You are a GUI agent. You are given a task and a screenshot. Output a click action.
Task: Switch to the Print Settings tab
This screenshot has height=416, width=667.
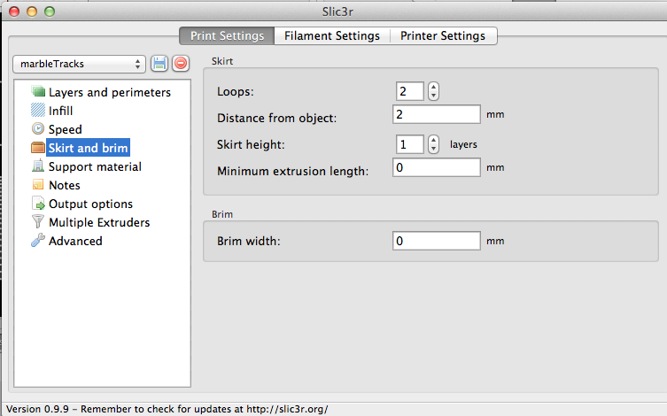[x=227, y=35]
